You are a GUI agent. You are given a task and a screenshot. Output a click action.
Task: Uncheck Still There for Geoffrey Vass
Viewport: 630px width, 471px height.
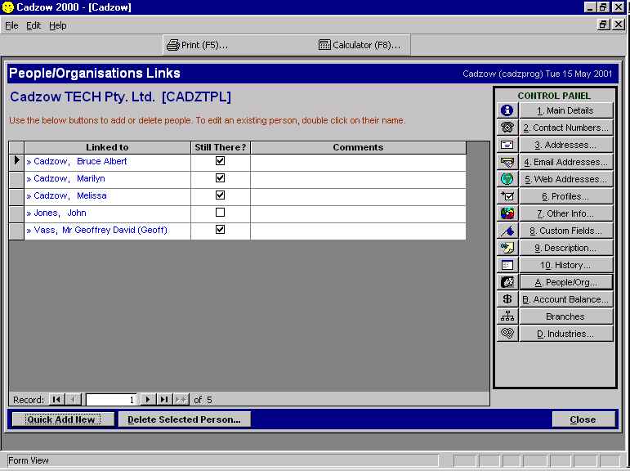pyautogui.click(x=220, y=229)
